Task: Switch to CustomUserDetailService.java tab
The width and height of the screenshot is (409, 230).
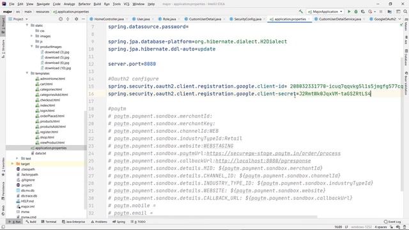Action: (340, 19)
